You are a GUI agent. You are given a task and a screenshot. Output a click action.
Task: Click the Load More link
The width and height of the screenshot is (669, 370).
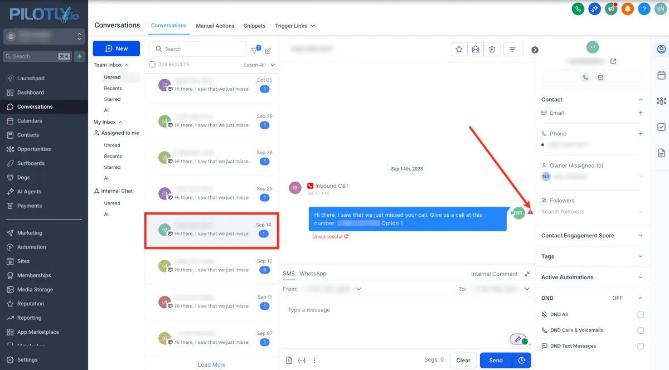pos(212,364)
